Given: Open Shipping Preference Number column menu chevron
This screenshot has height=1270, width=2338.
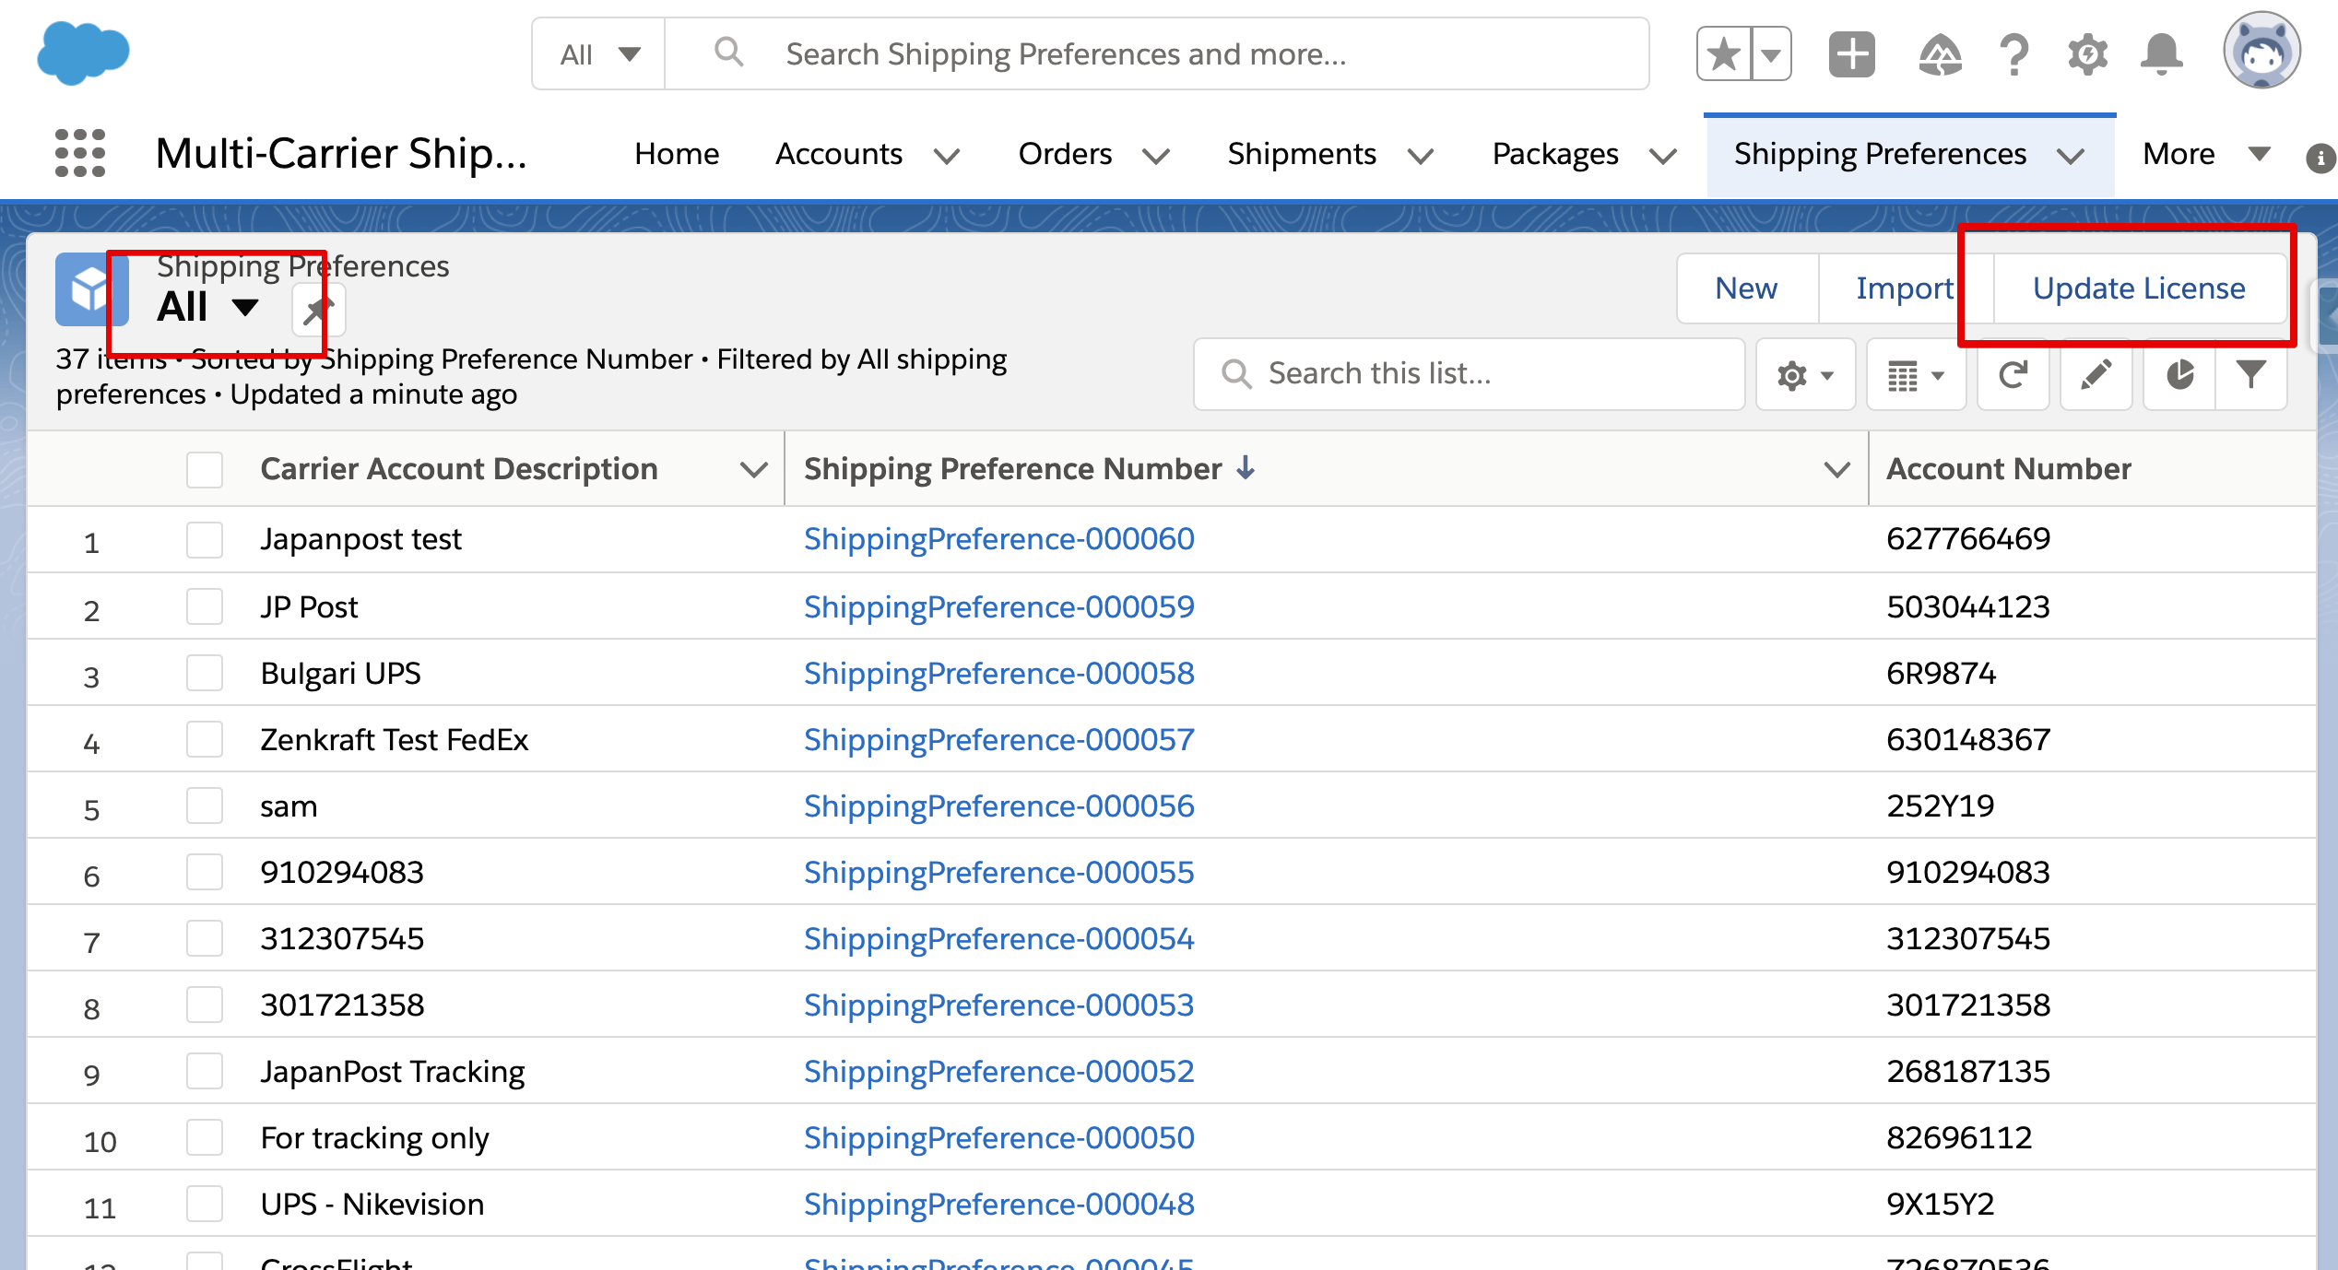Looking at the screenshot, I should click(1836, 470).
